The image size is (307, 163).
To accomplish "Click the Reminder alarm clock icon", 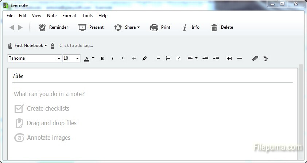I will pyautogui.click(x=42, y=27).
